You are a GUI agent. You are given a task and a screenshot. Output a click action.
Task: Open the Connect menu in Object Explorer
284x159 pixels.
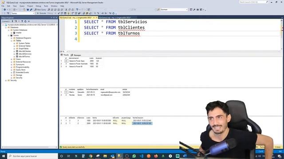6,21
